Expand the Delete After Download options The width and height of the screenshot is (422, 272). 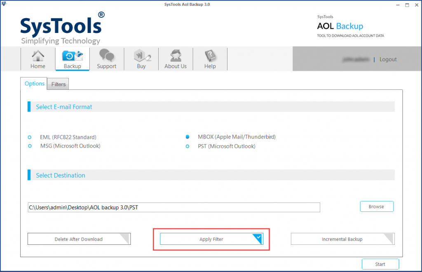(x=125, y=239)
